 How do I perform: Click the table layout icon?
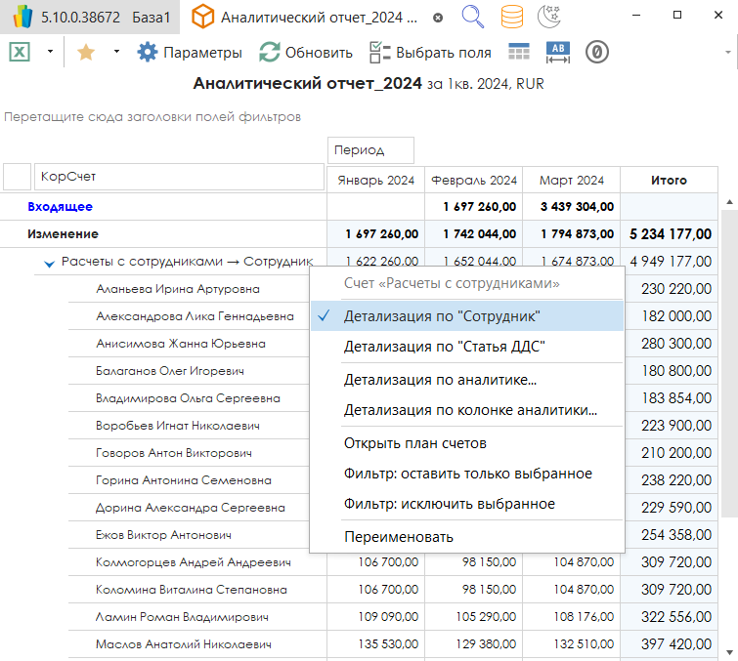[519, 53]
